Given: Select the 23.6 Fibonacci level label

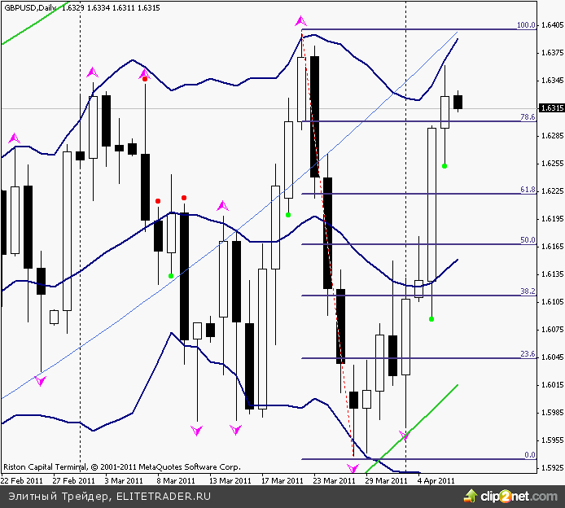Looking at the screenshot, I should tap(528, 354).
